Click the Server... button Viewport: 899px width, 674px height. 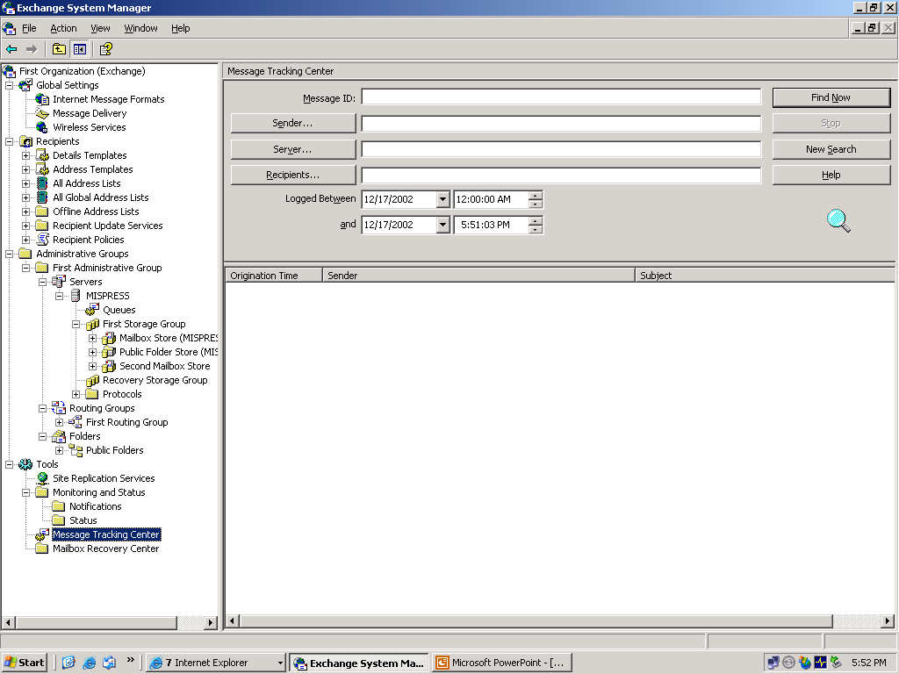tap(293, 149)
